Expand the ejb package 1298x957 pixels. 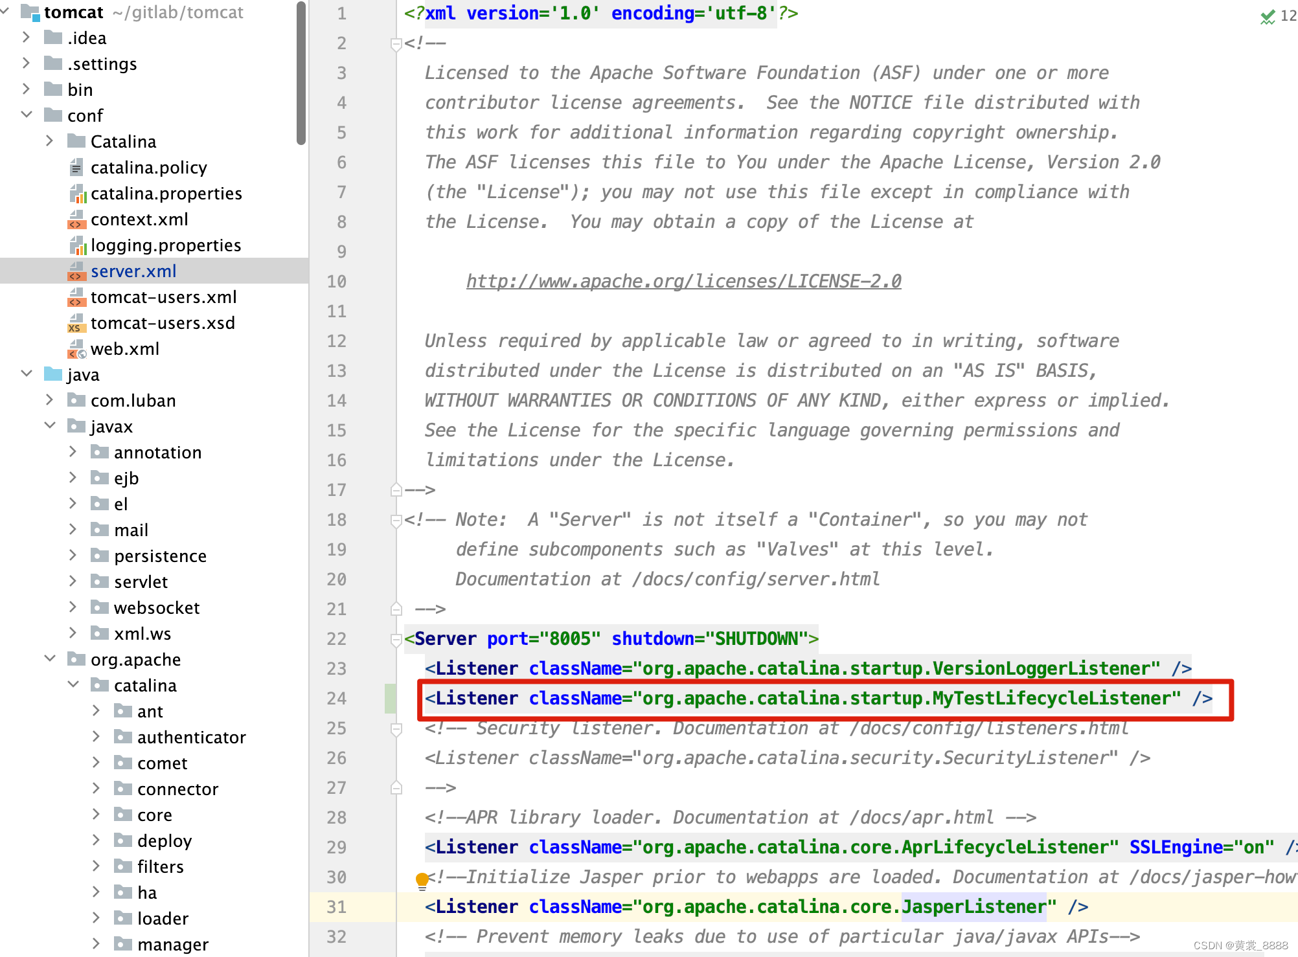point(73,477)
